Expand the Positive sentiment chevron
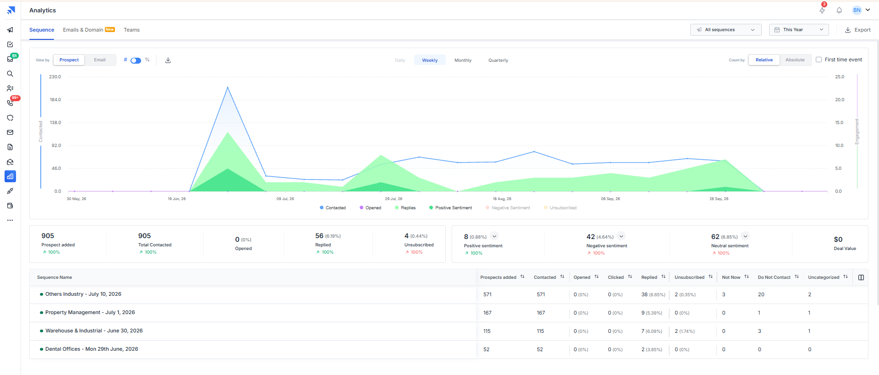Screen dimensions: 879x375 pyautogui.click(x=494, y=236)
